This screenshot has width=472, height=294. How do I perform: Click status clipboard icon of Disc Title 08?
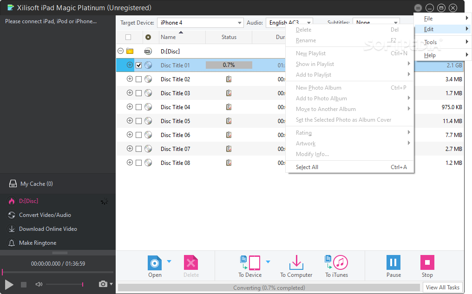[x=229, y=163]
